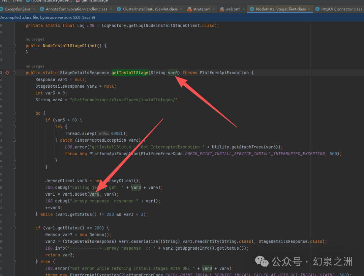This screenshot has height=276, width=364.
Task: Click PlatformApiException in the throws clause
Action: tap(224, 73)
